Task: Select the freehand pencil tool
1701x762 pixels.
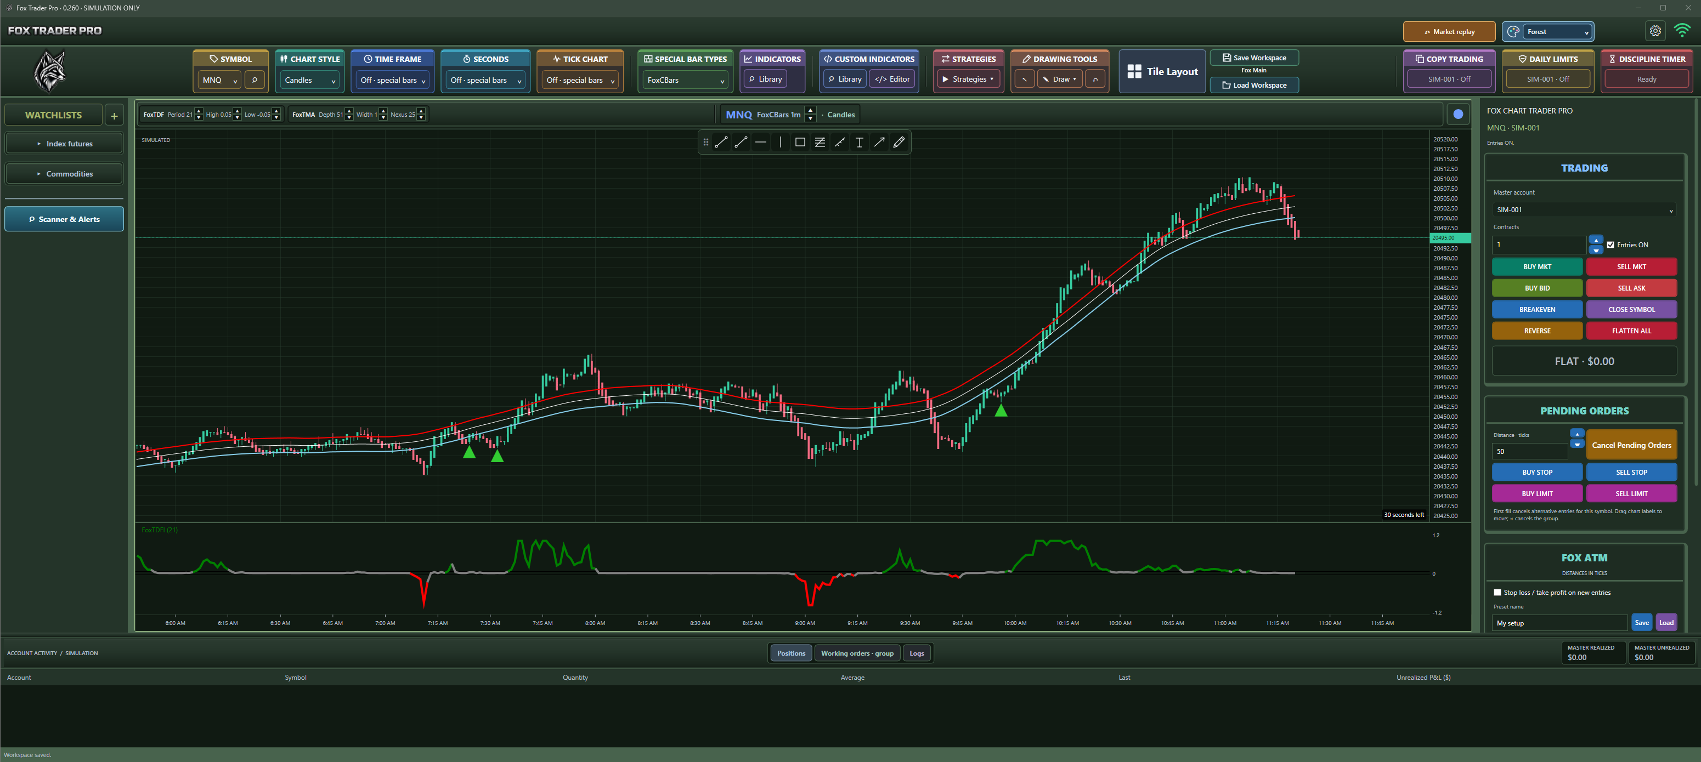Action: pyautogui.click(x=900, y=143)
